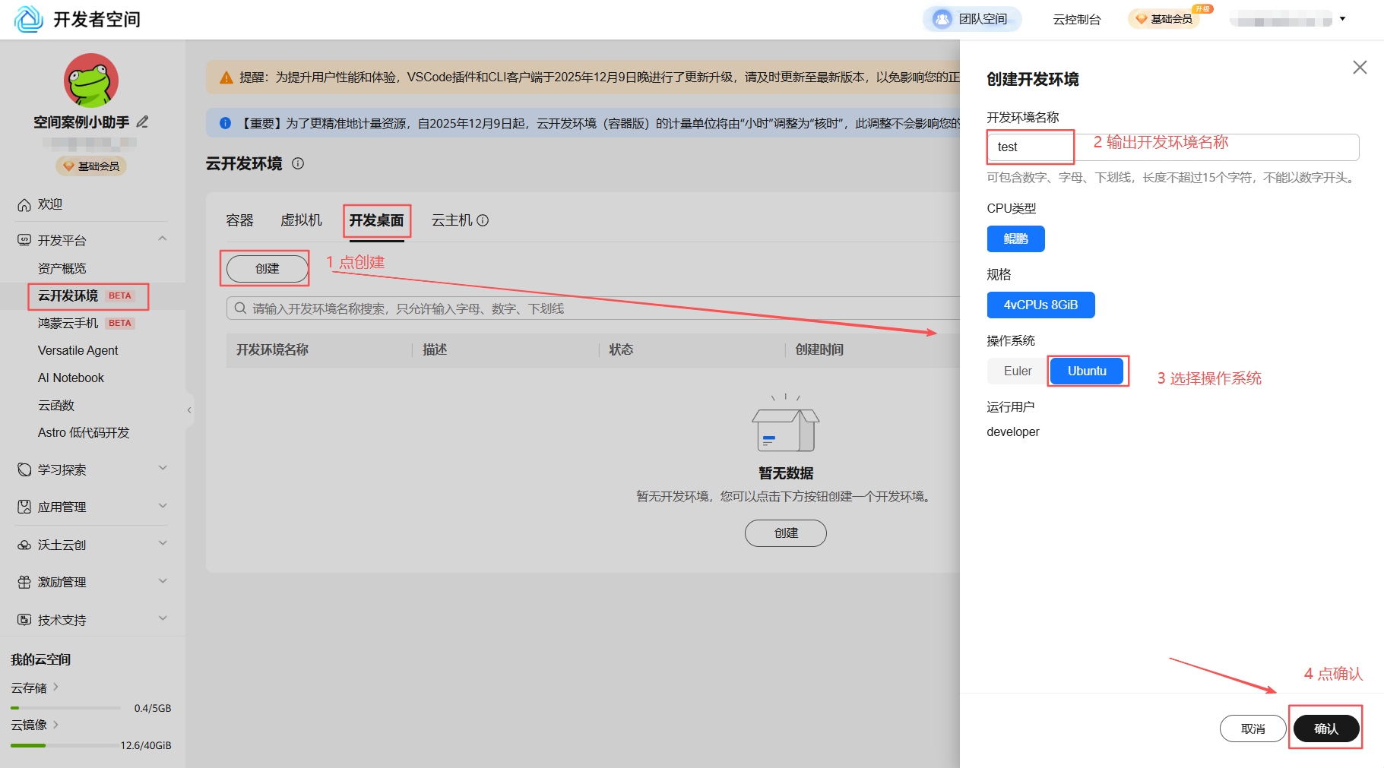Click the development environment name input field
1384x768 pixels.
pyautogui.click(x=1030, y=147)
